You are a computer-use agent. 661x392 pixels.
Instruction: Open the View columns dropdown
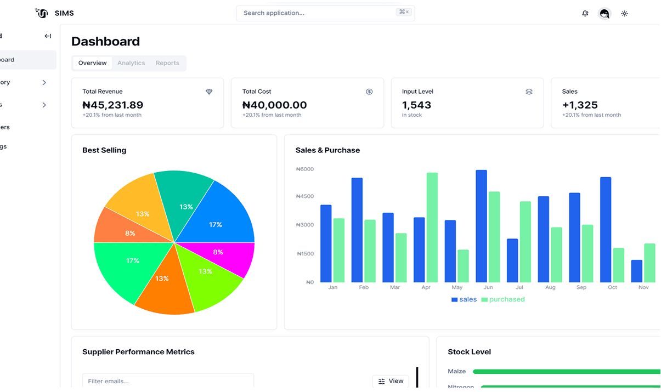(x=391, y=381)
